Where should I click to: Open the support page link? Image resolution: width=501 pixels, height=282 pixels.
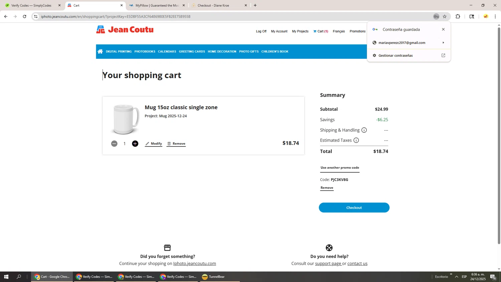tap(328, 264)
